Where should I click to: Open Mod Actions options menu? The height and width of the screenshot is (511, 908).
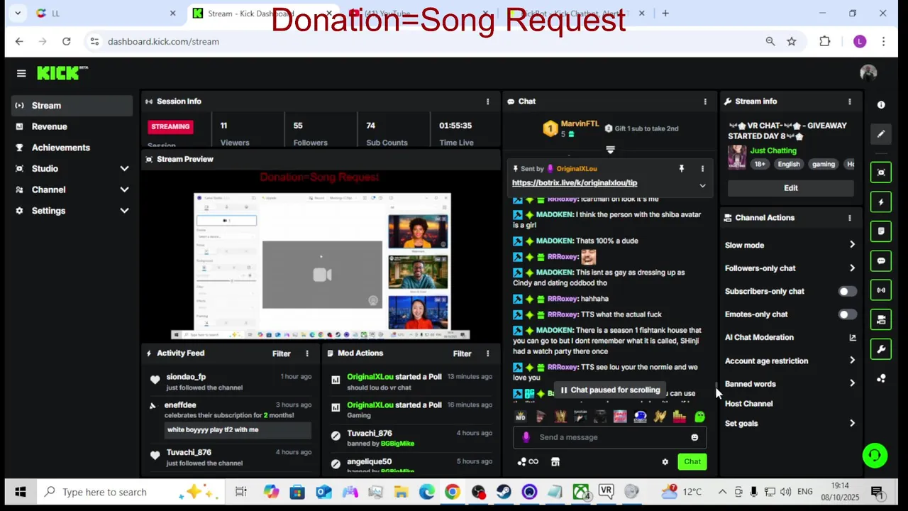pos(487,353)
